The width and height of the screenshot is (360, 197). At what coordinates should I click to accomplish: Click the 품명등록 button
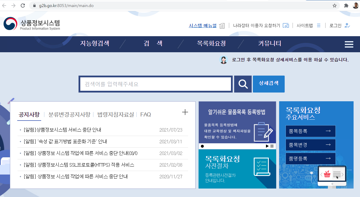click(x=311, y=158)
